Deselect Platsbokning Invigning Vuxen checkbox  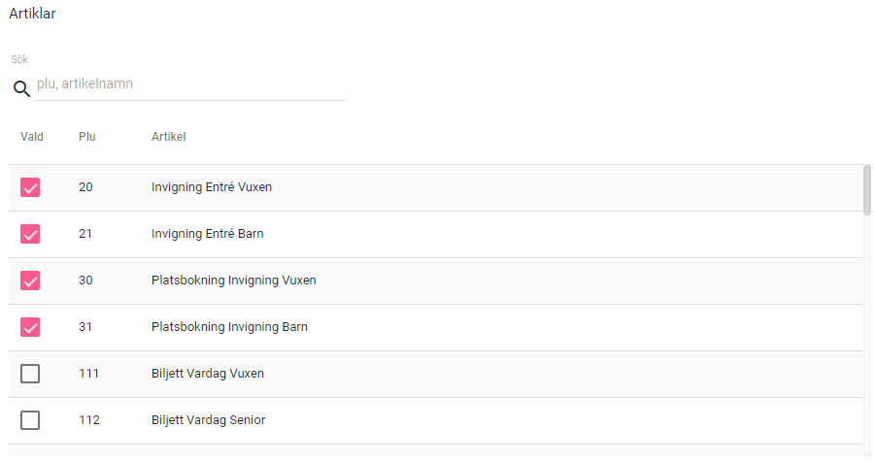[30, 280]
